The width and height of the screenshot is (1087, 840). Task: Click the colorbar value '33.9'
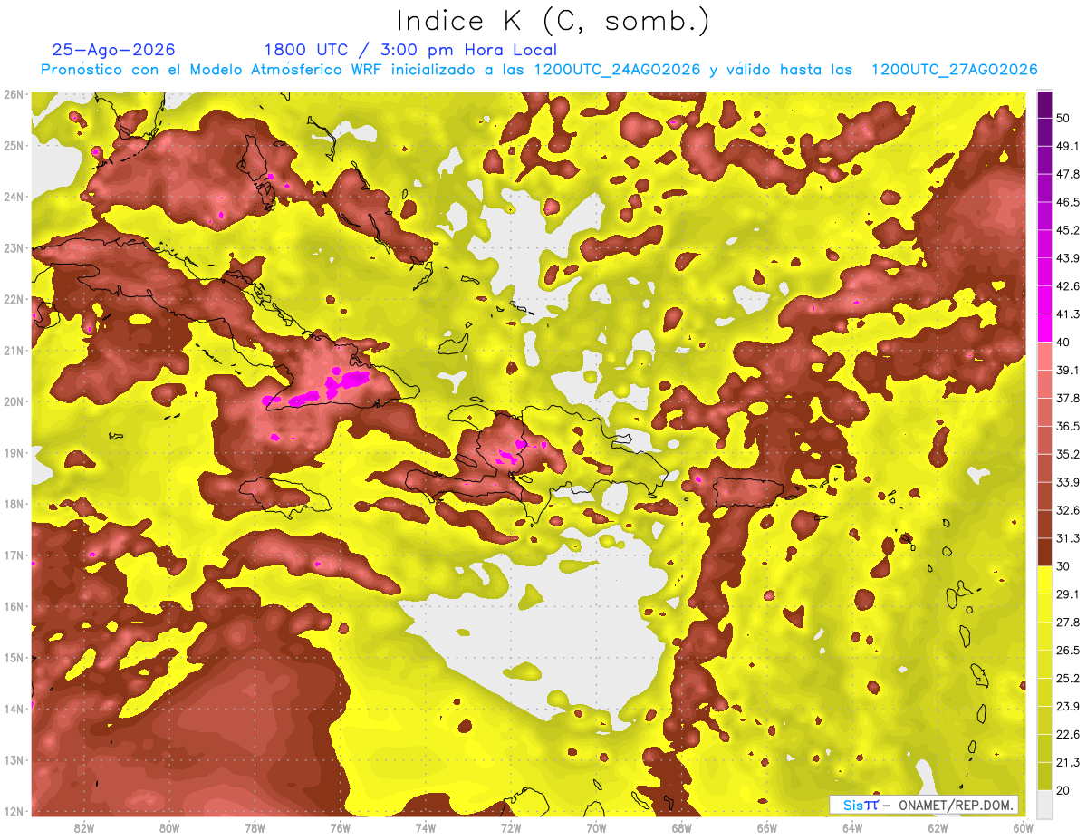1069,482
